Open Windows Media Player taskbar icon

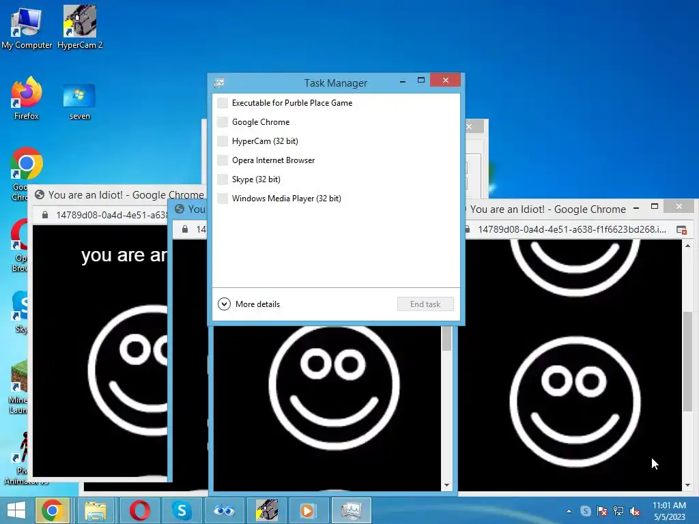pyautogui.click(x=308, y=510)
